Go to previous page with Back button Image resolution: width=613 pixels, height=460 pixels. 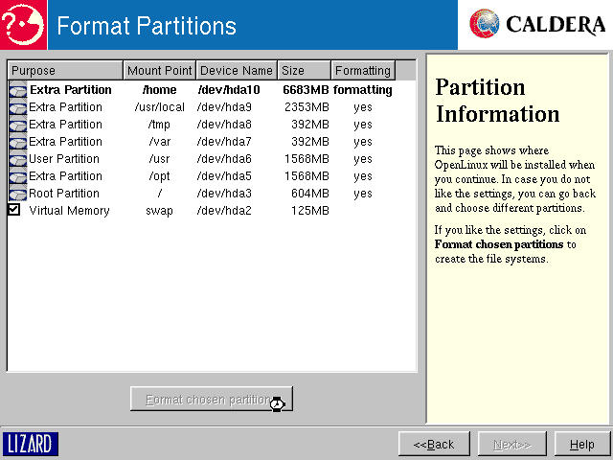tap(434, 445)
